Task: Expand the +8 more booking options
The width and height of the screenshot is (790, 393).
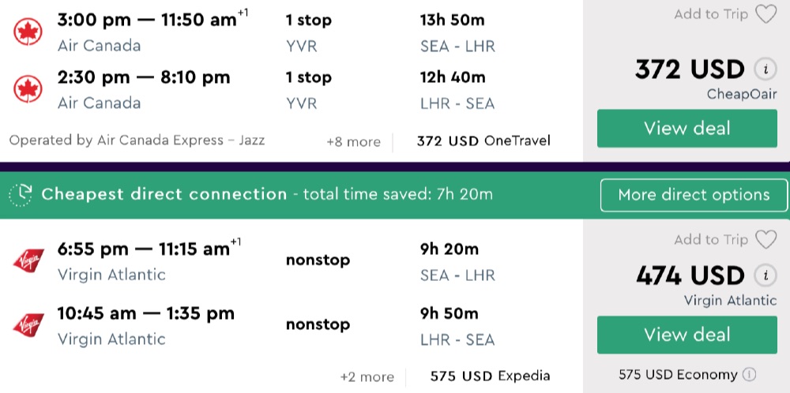Action: tap(353, 142)
